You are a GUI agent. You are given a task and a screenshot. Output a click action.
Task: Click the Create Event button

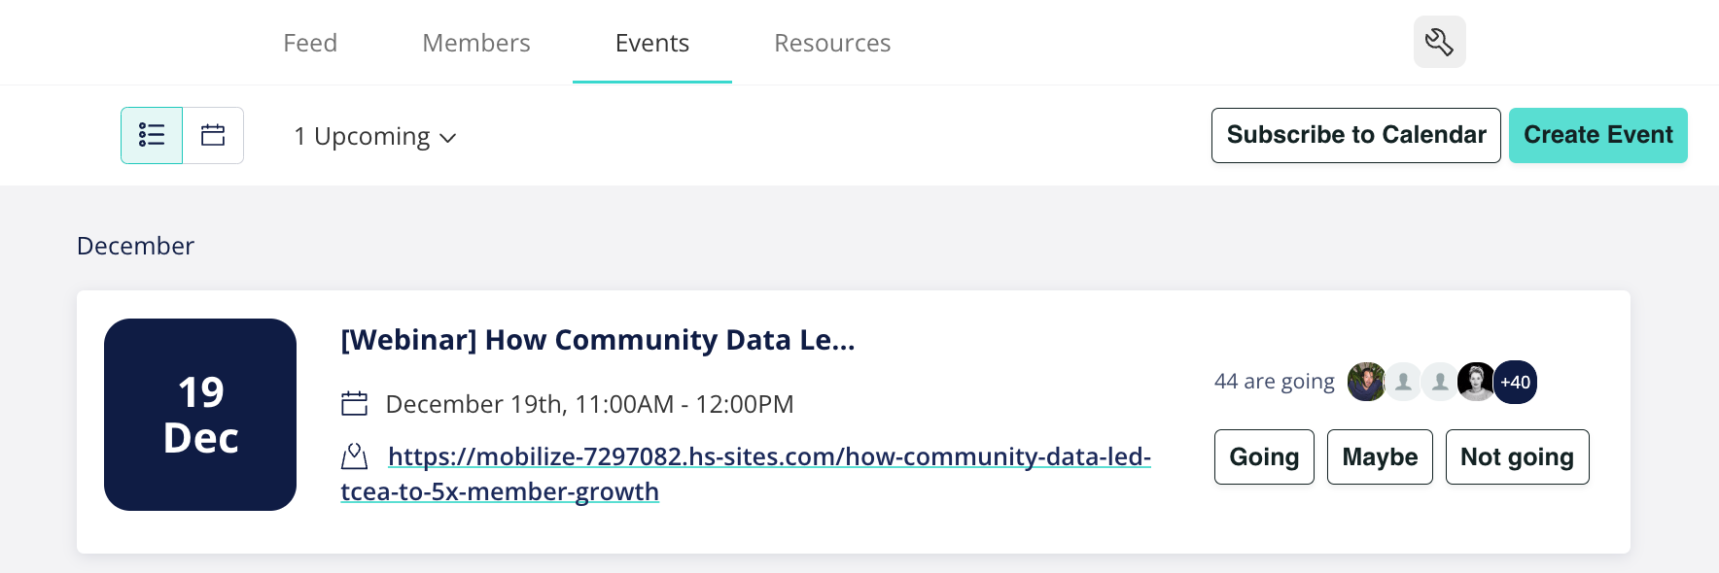pos(1598,135)
